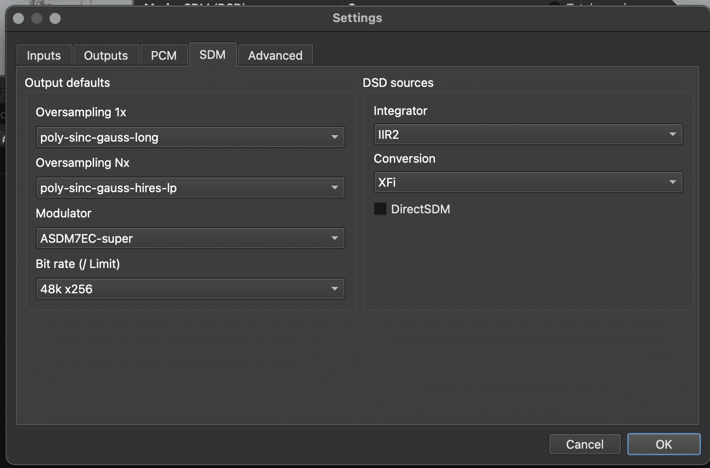The width and height of the screenshot is (710, 468).
Task: Expand the Conversion XFi dropdown
Action: 528,182
